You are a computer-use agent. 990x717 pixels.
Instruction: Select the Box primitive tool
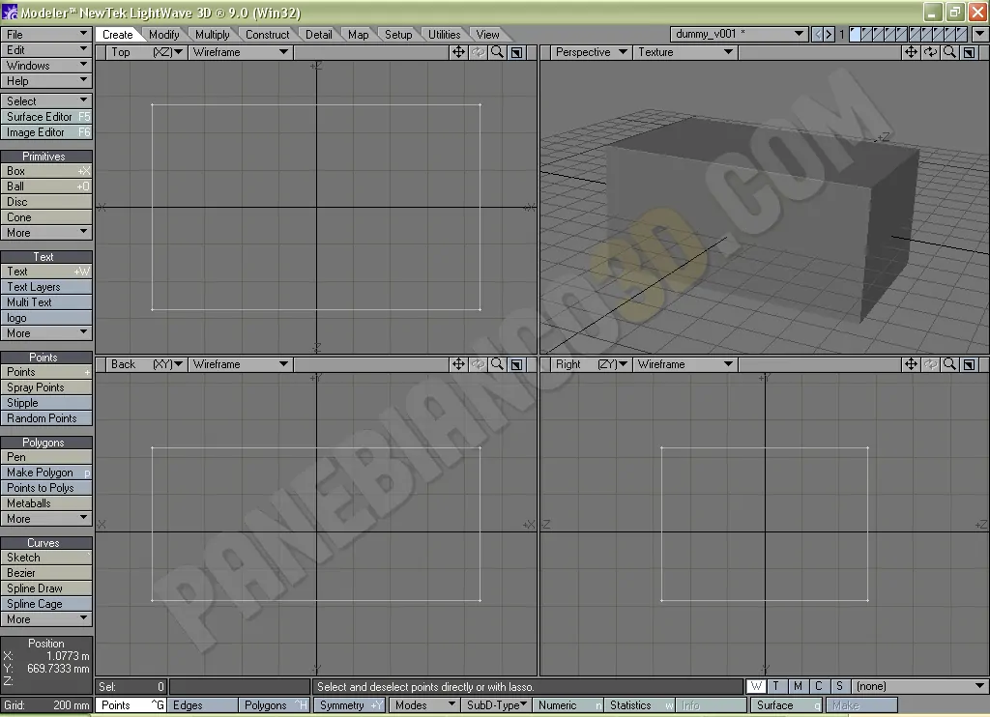click(x=46, y=171)
